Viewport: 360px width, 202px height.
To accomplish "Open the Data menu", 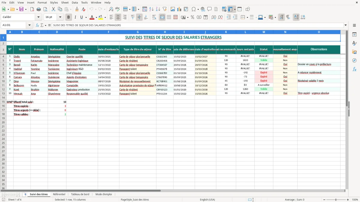I will point(75,2).
